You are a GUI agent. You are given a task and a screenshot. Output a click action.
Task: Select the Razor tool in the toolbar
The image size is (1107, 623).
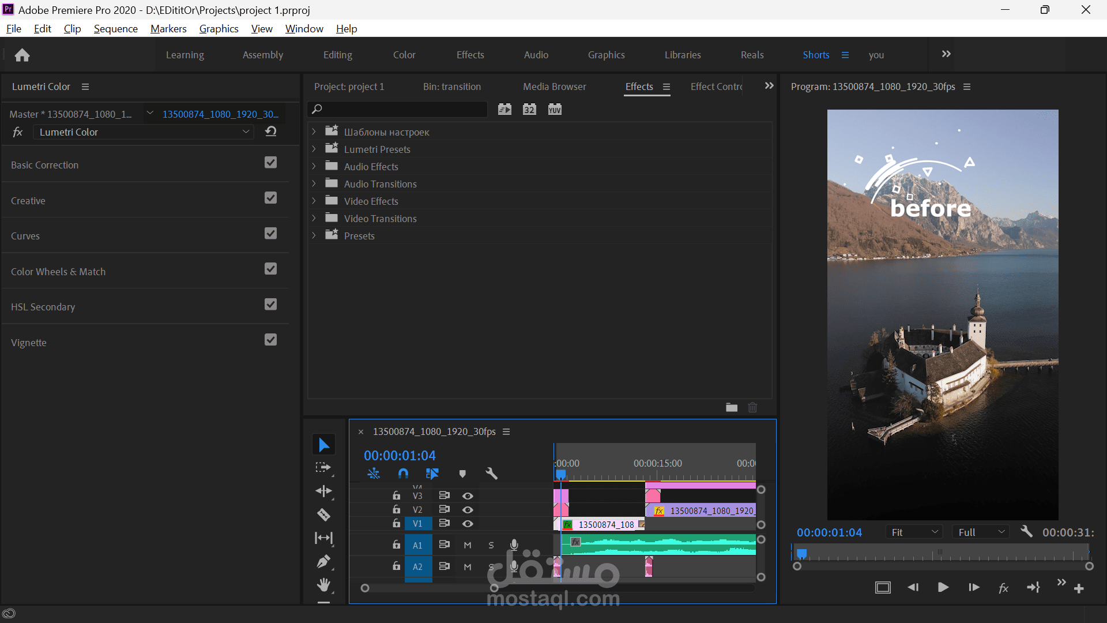point(323,515)
